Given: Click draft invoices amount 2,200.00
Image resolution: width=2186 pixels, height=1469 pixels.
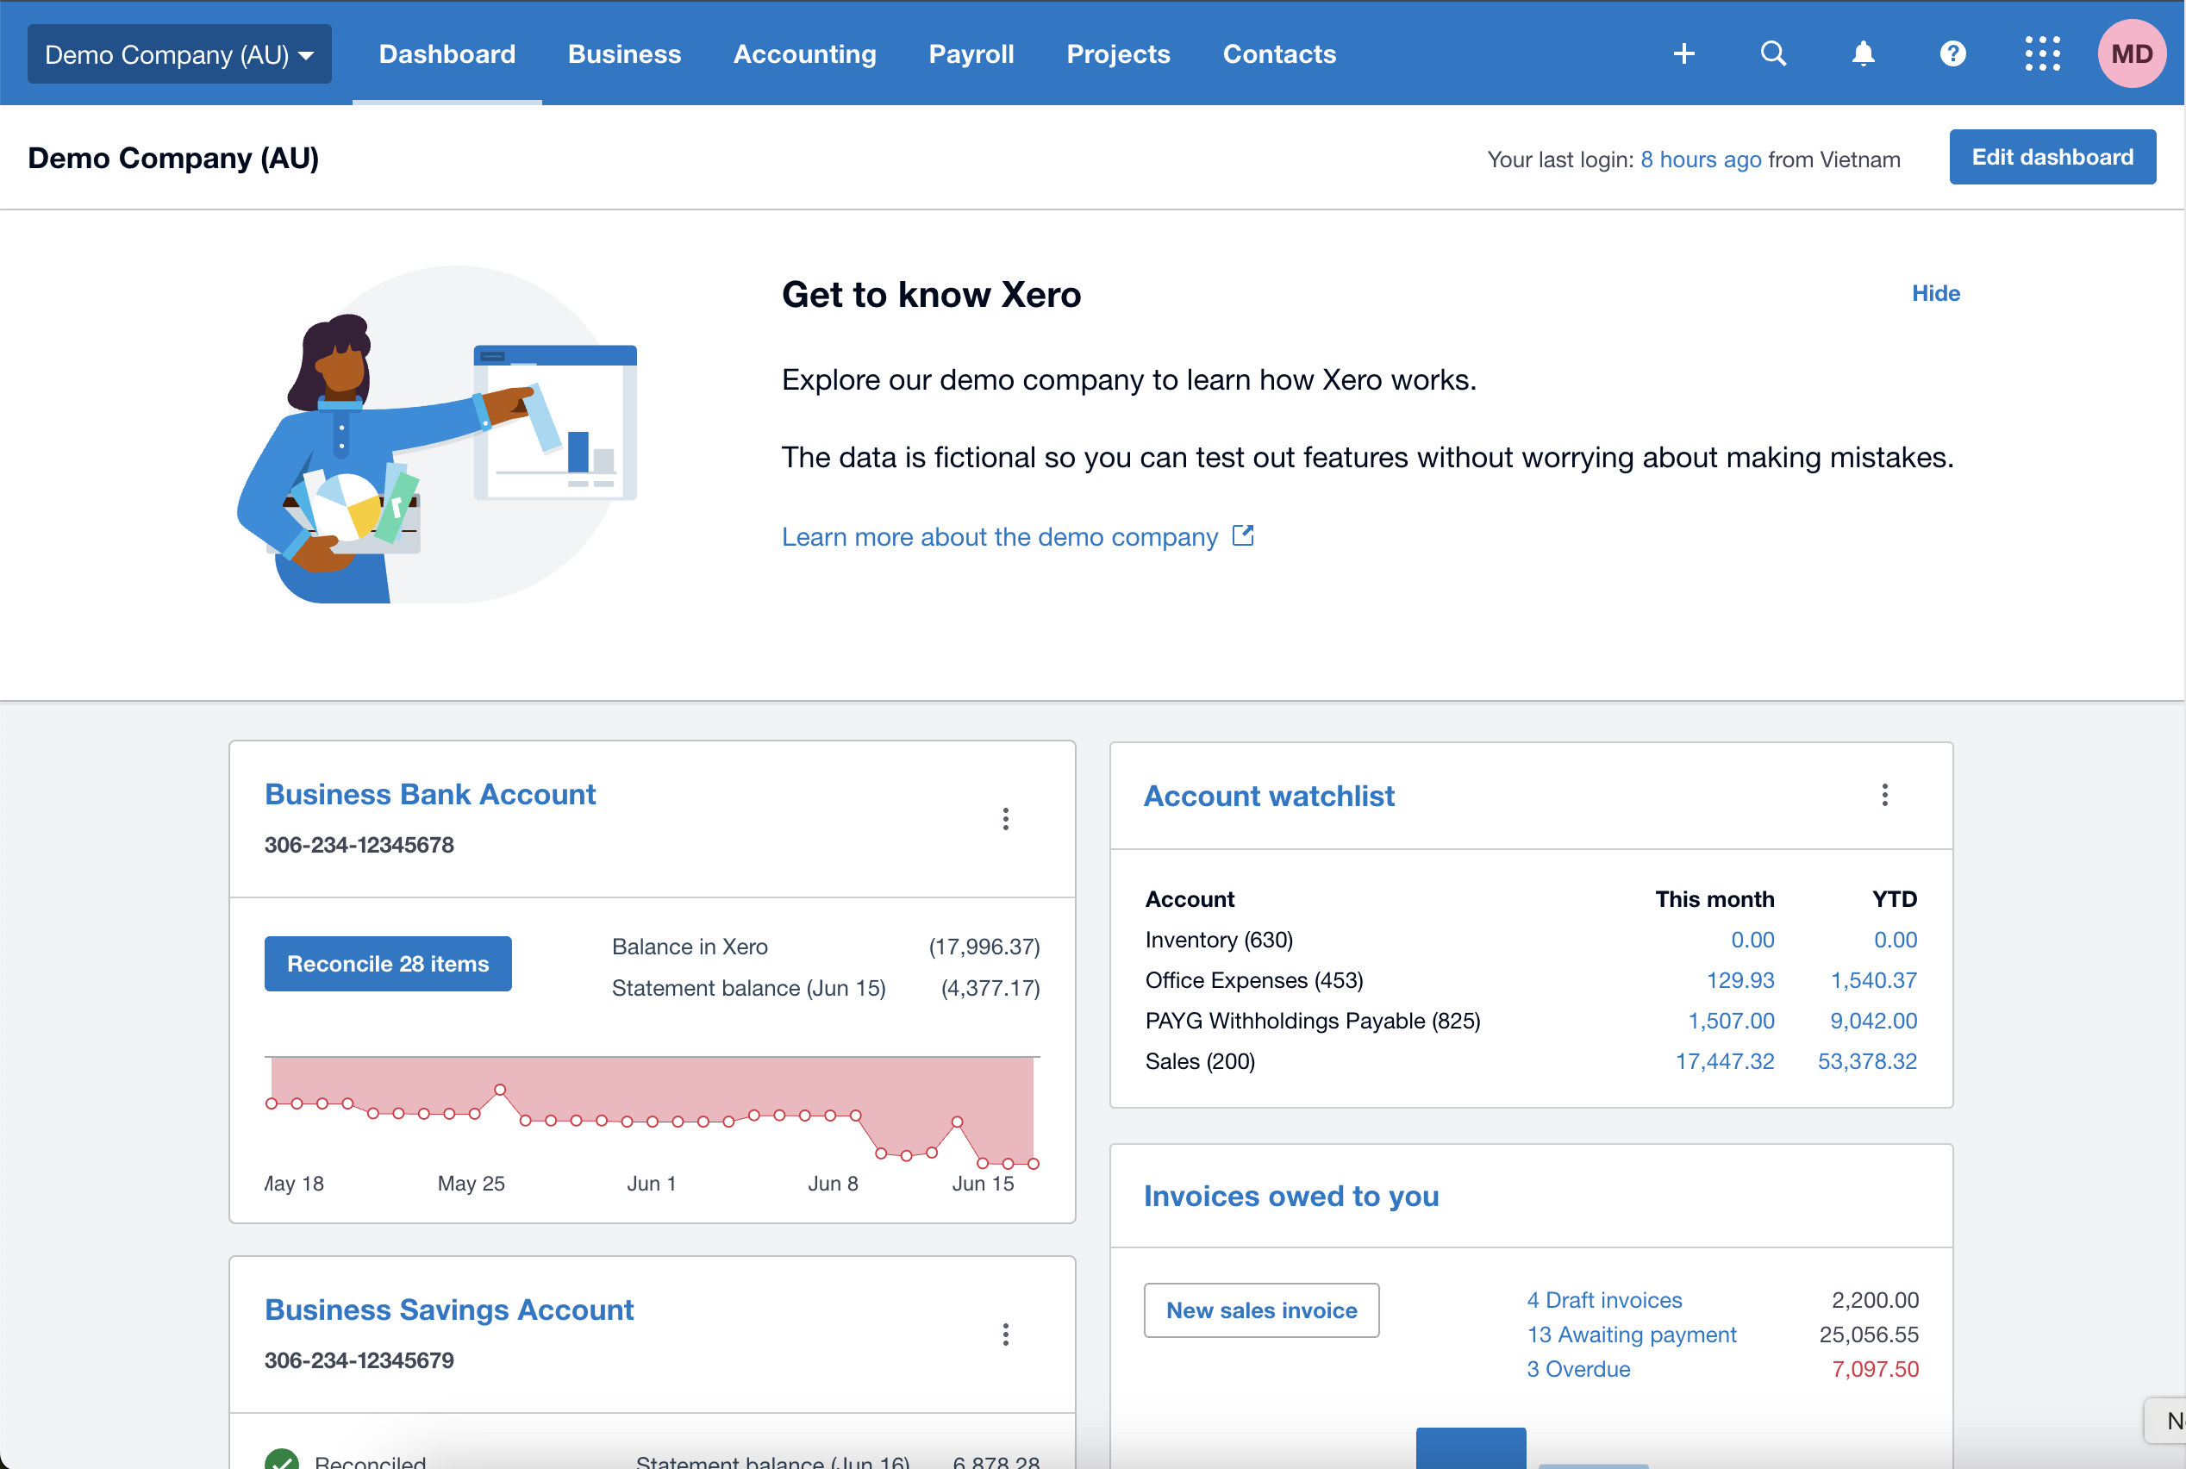Looking at the screenshot, I should tap(1874, 1299).
